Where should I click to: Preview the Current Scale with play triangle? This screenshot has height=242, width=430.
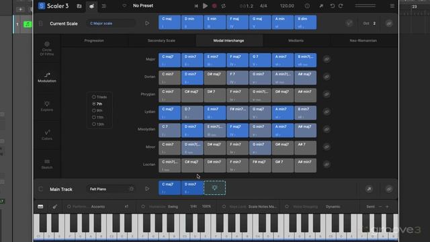tap(147, 24)
